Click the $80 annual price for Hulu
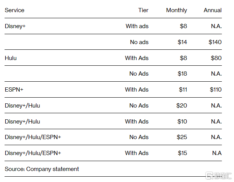The image size is (234, 182). [x=216, y=58]
